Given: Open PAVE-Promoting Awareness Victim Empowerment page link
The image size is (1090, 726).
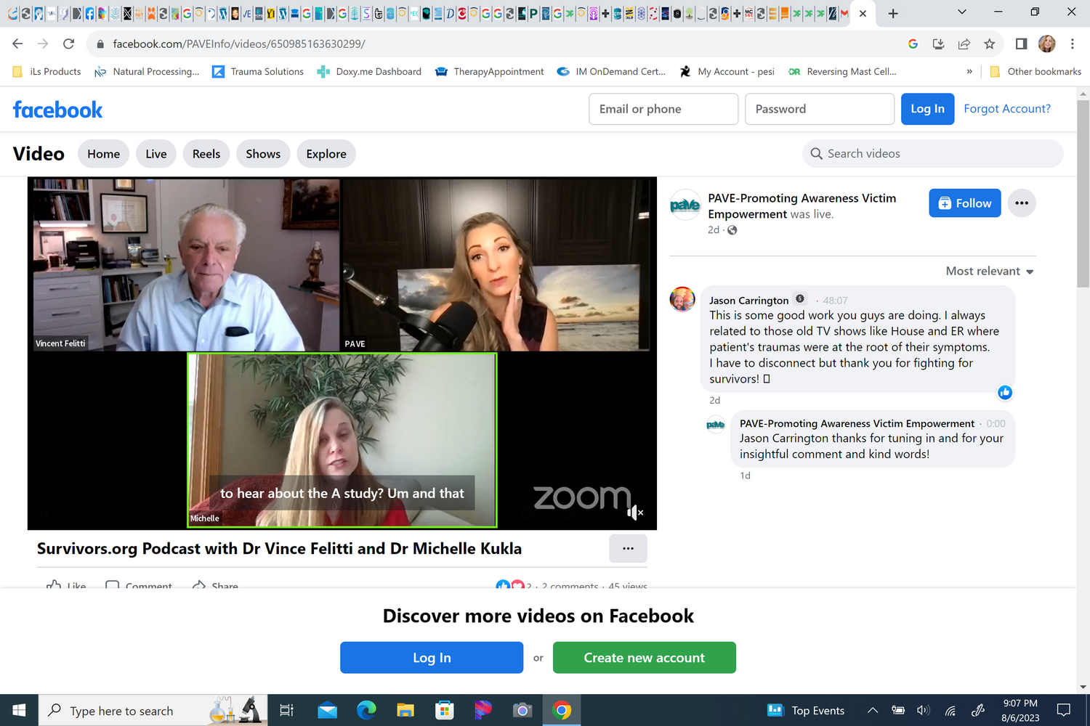Looking at the screenshot, I should click(802, 206).
